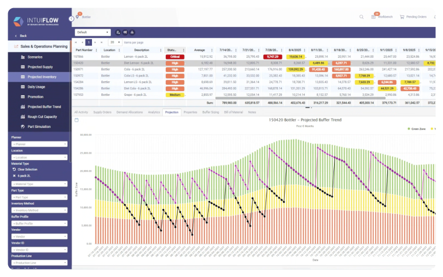Viewport: 443px width, 277px height.
Task: Click the yellow 19,636.14 cell
Action: click(x=295, y=57)
